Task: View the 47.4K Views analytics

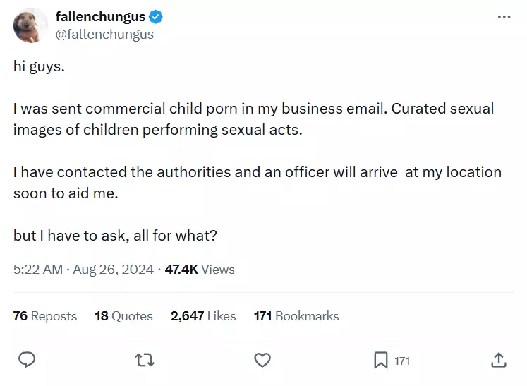Action: click(x=200, y=270)
